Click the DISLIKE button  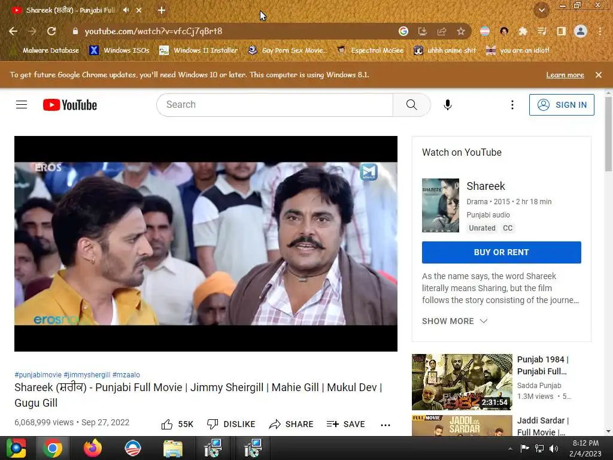[231, 425]
